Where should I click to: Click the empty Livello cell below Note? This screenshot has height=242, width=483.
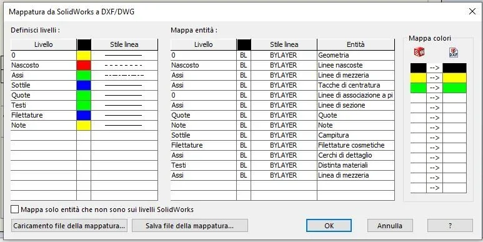pos(44,135)
